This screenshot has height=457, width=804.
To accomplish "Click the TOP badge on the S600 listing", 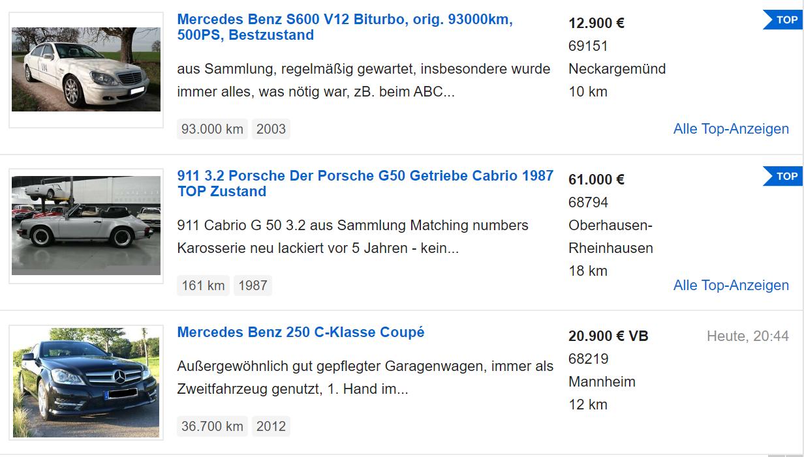I will coord(784,20).
